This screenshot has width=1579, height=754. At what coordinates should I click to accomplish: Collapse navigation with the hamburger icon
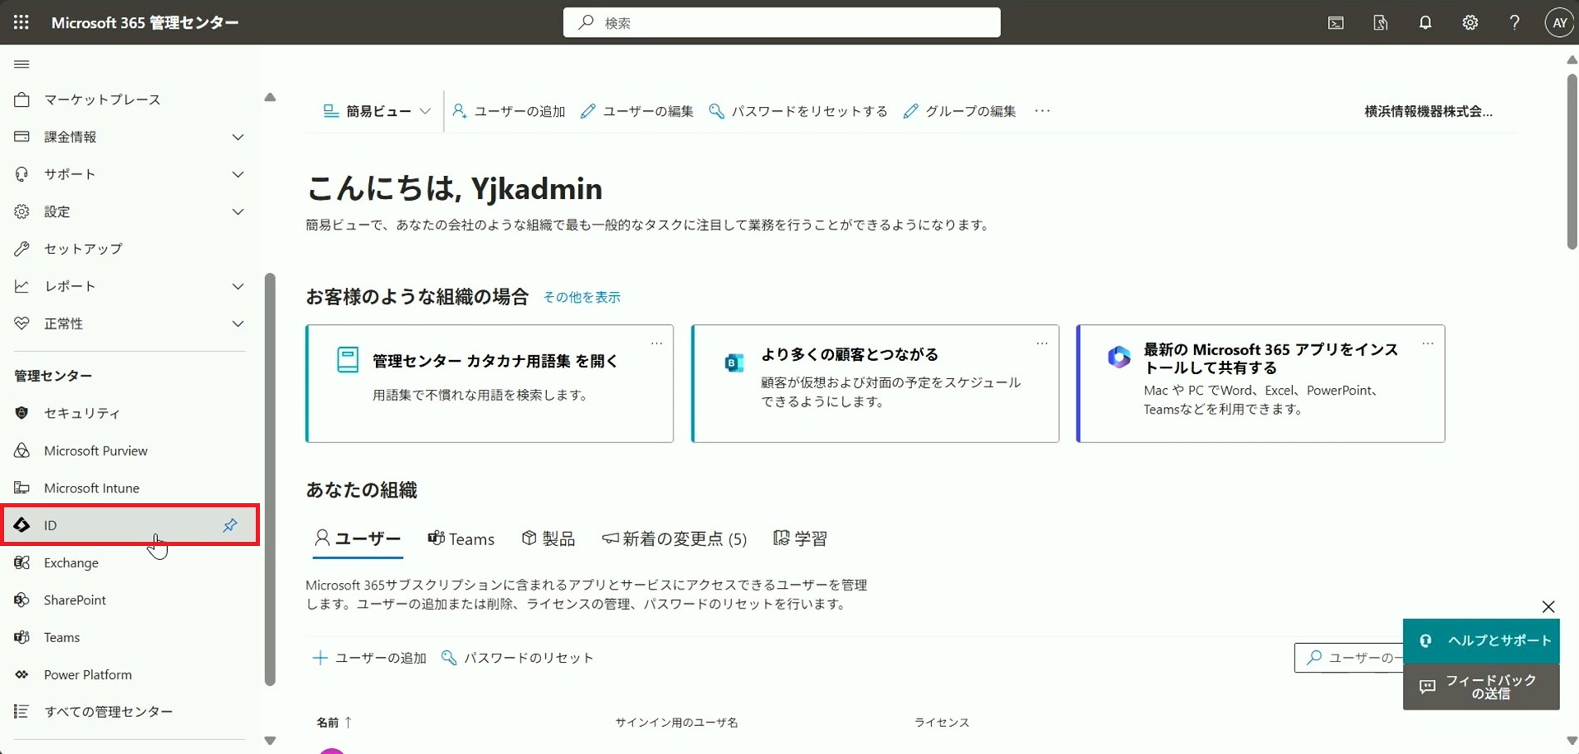22,64
